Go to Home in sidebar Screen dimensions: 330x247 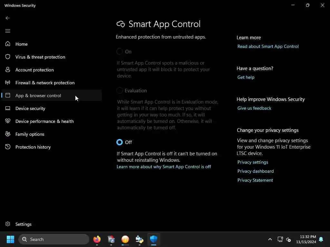pos(52,44)
